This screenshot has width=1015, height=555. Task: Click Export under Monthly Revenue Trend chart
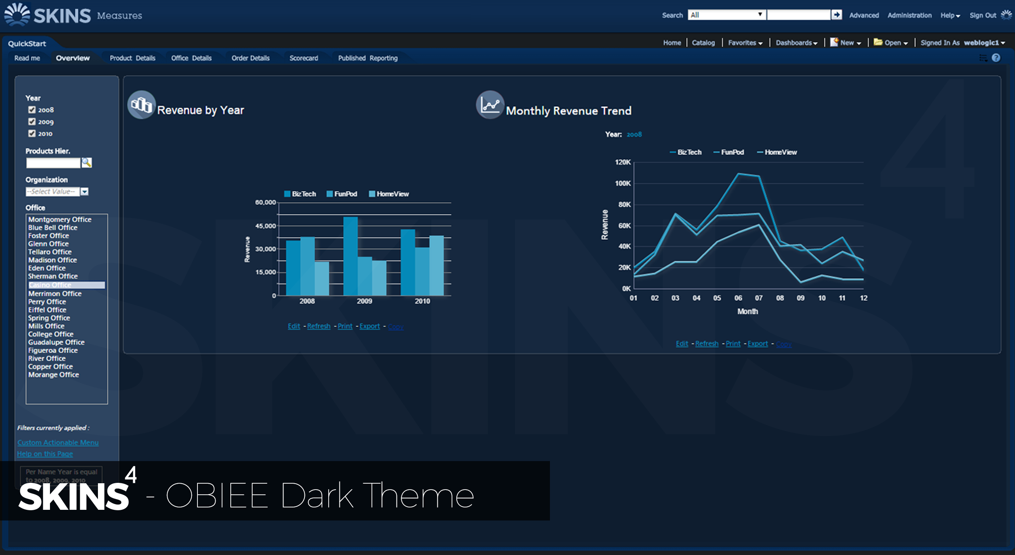(758, 344)
